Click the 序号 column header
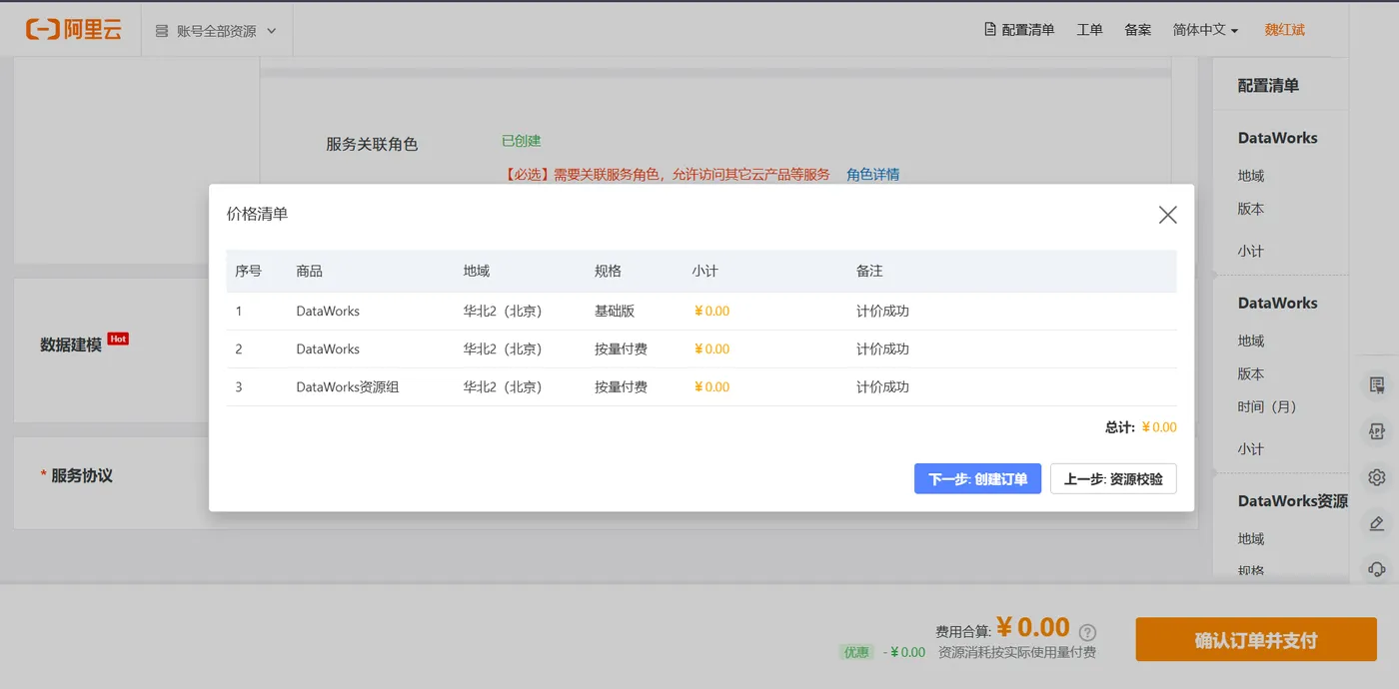Viewport: 1399px width, 689px height. 249,271
